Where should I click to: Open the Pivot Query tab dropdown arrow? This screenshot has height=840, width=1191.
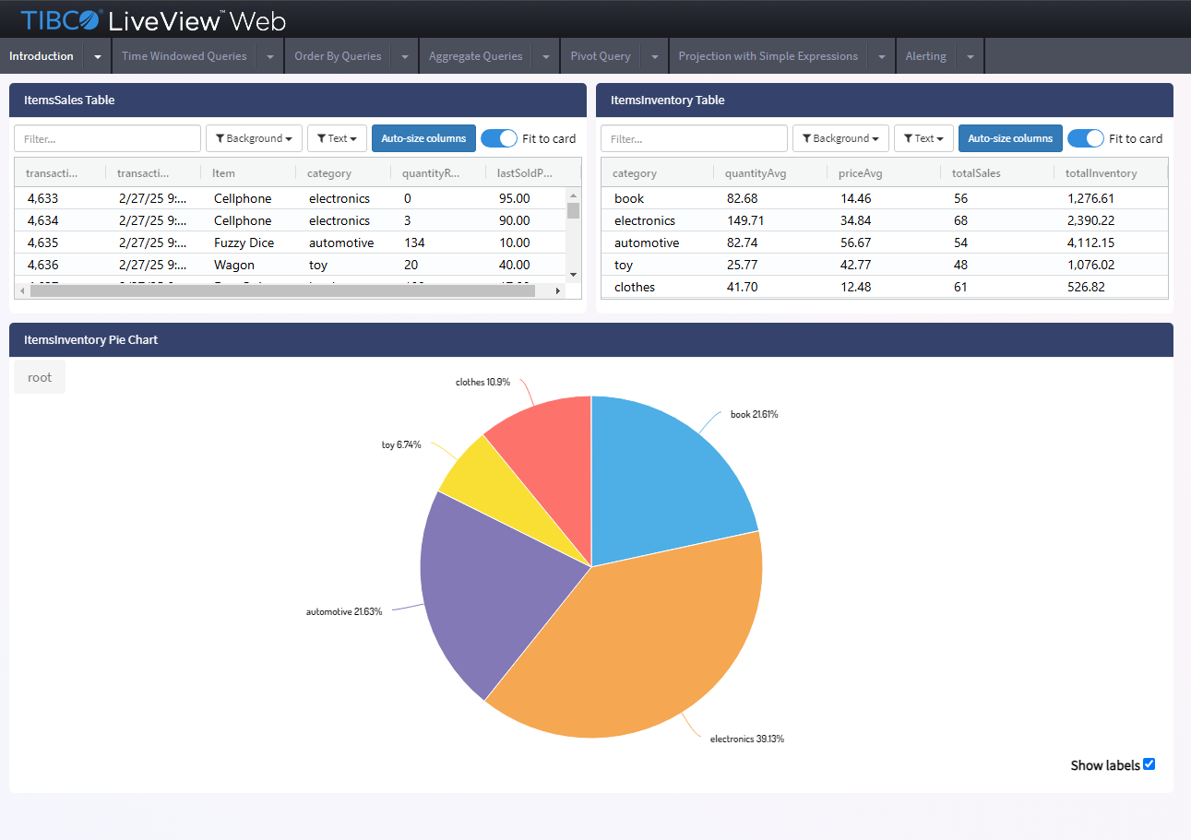[654, 56]
